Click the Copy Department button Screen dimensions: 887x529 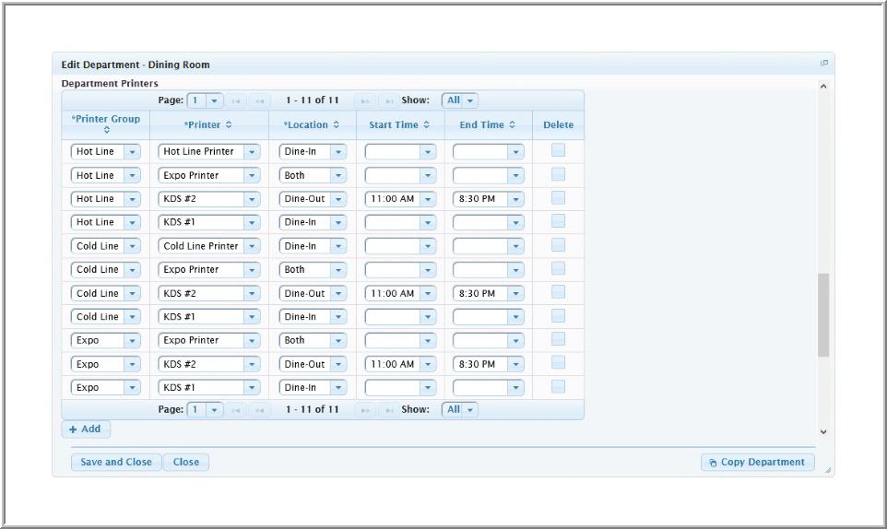coord(757,463)
